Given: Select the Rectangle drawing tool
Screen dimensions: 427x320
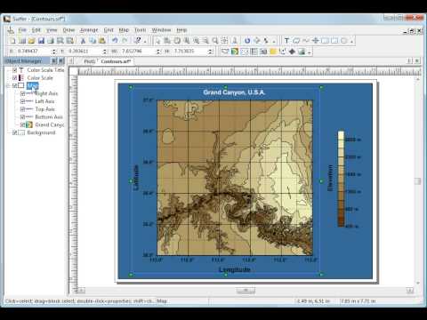Looking at the screenshot, I should click(325, 41).
